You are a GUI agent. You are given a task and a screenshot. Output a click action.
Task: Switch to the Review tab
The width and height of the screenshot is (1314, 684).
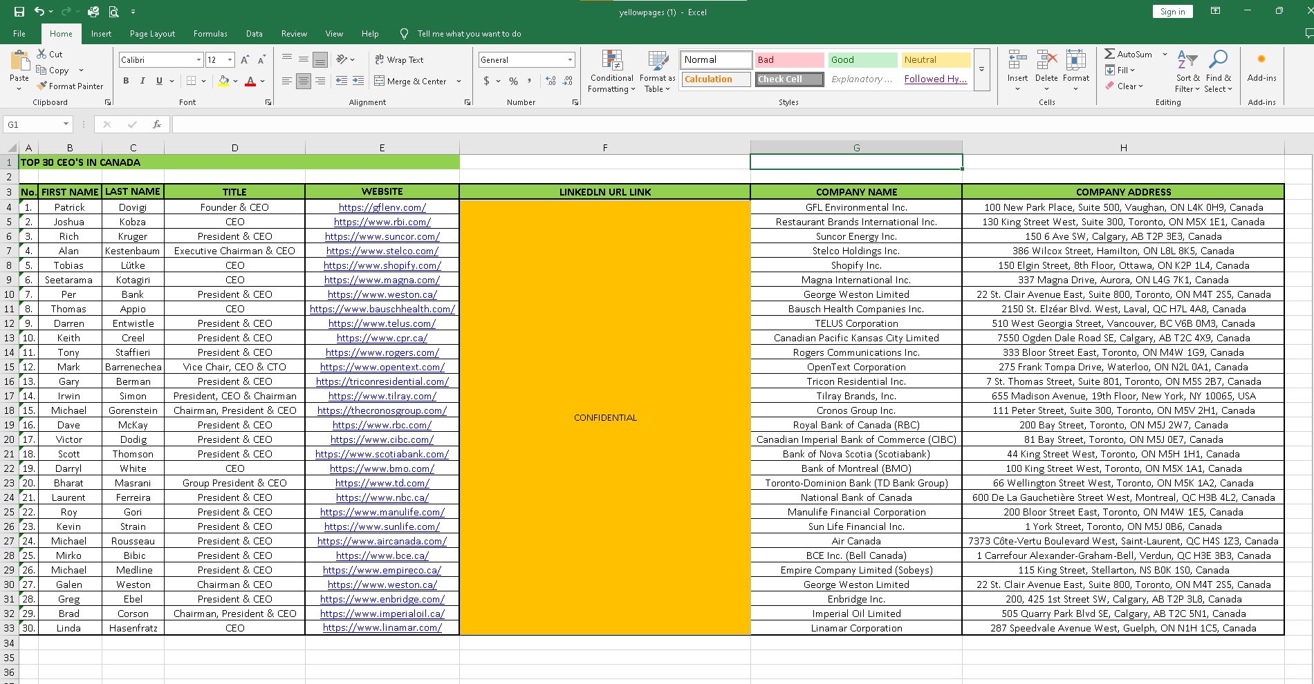[x=294, y=33]
